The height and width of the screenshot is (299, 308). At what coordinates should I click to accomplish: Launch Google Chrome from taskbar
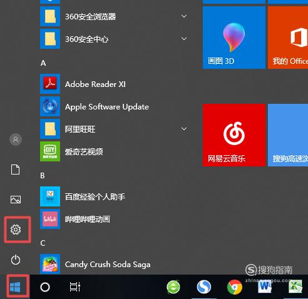coord(235,287)
